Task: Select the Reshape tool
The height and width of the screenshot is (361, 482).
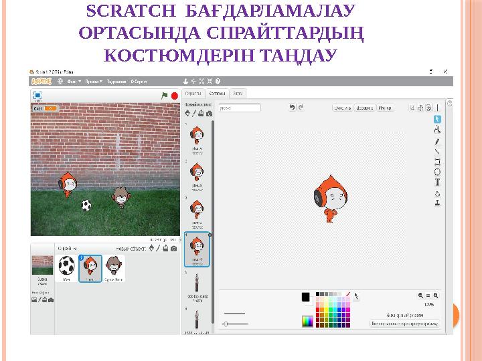Action: (x=437, y=130)
